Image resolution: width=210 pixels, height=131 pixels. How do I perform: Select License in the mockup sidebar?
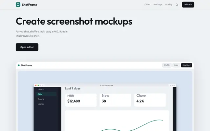point(41,104)
